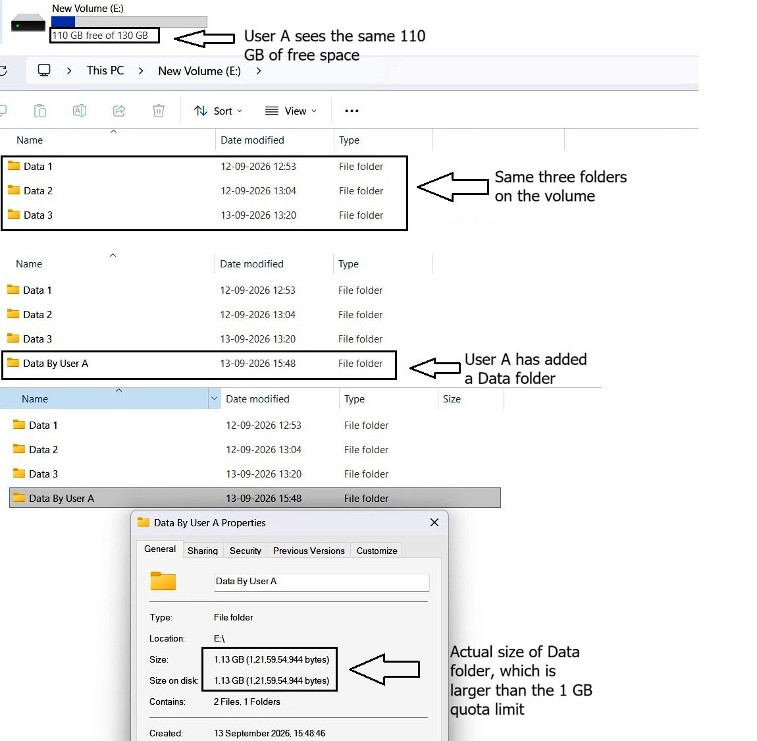Viewport: 757px width, 741px height.
Task: Sort by Date modified in first listing
Action: (253, 140)
